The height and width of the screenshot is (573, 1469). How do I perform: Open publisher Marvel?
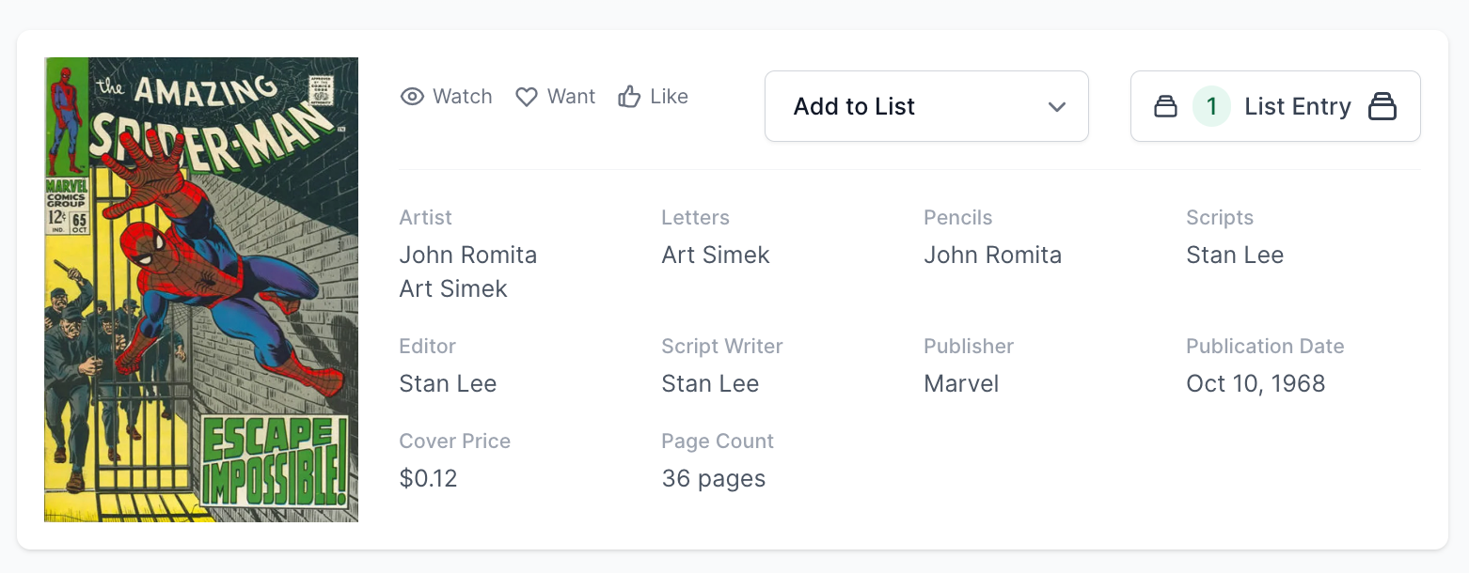[961, 383]
